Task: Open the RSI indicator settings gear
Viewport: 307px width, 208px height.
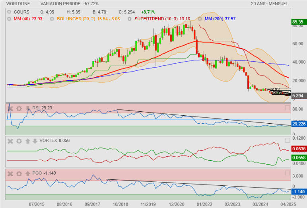Action: pyautogui.click(x=19, y=108)
